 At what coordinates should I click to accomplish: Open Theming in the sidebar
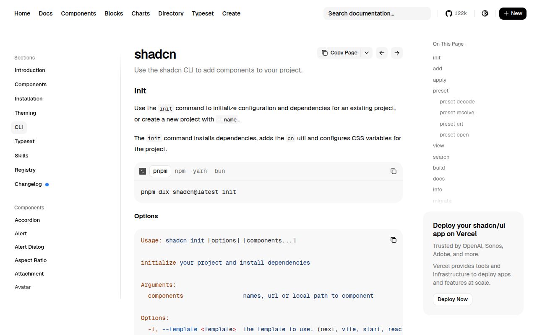point(25,113)
